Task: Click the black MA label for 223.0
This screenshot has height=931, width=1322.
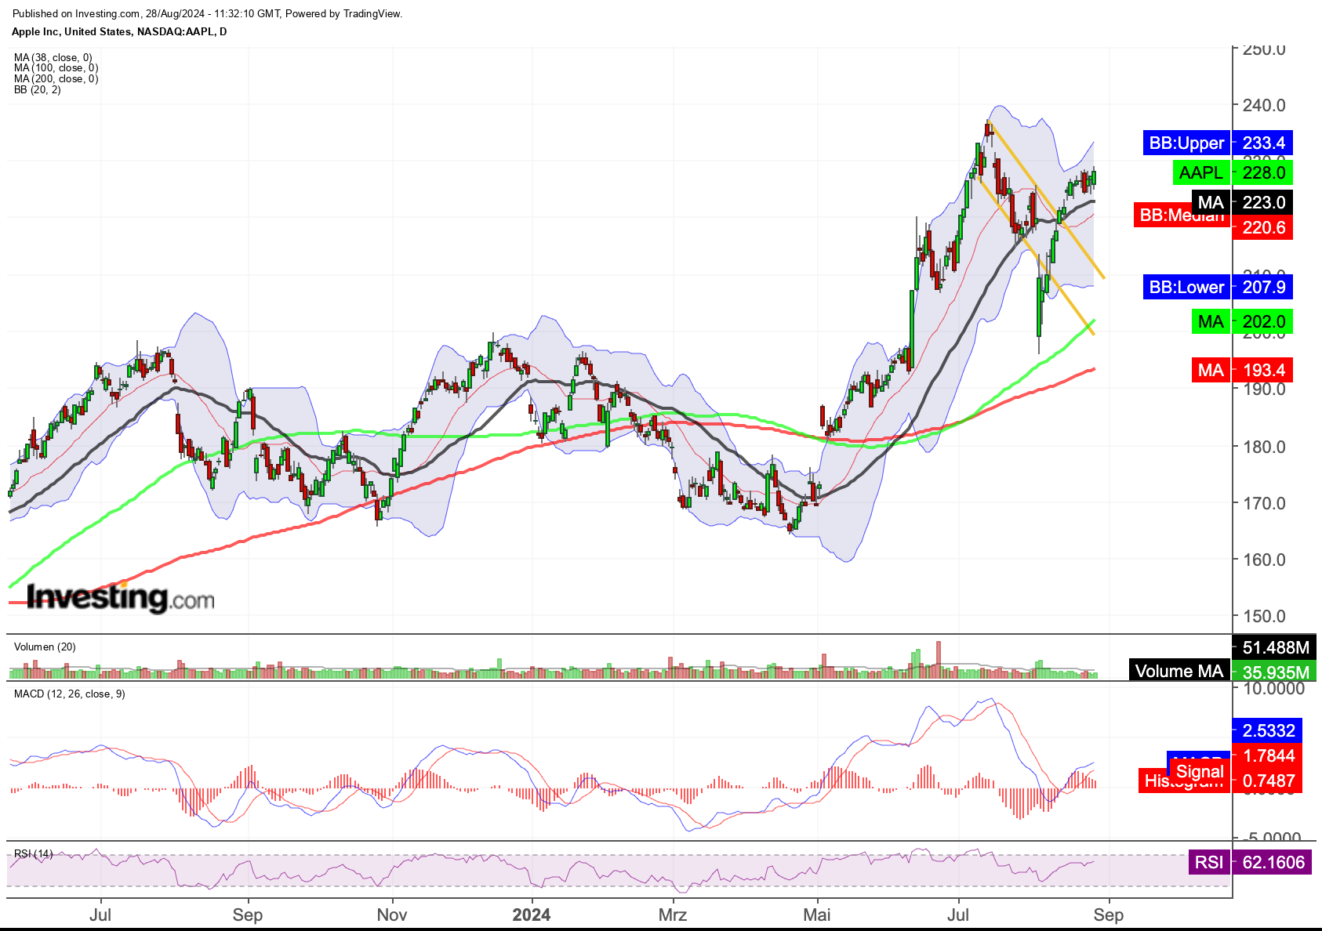Action: tap(1211, 202)
